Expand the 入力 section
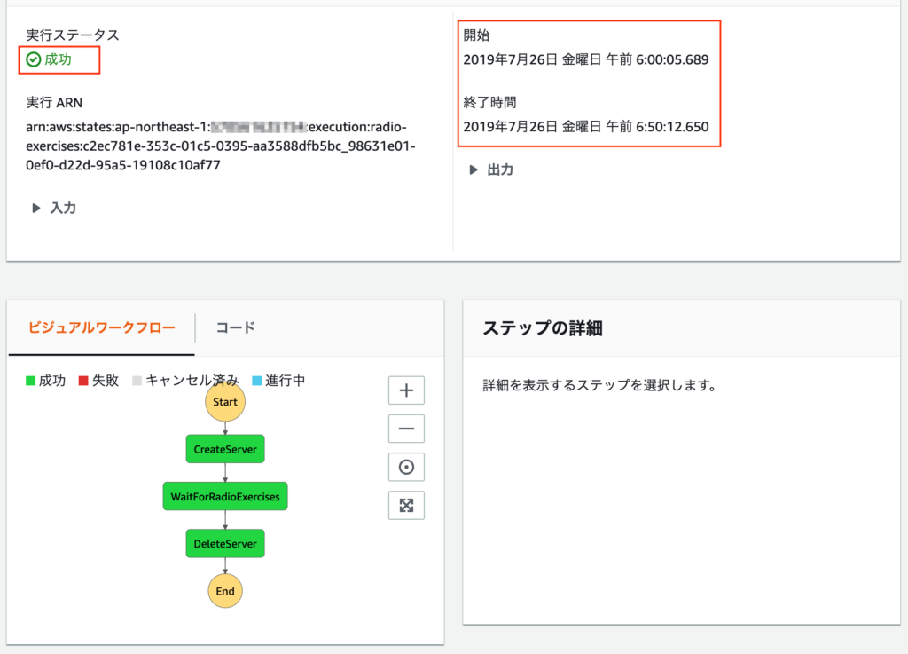This screenshot has height=654, width=908. 54,208
